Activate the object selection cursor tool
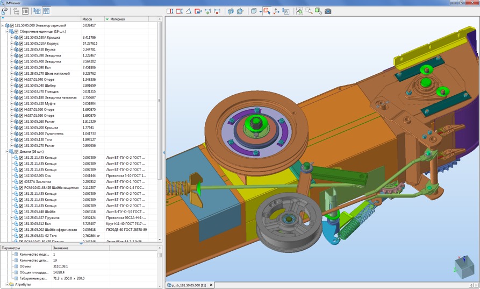Image resolution: width=480 pixels, height=289 pixels. pos(267,11)
